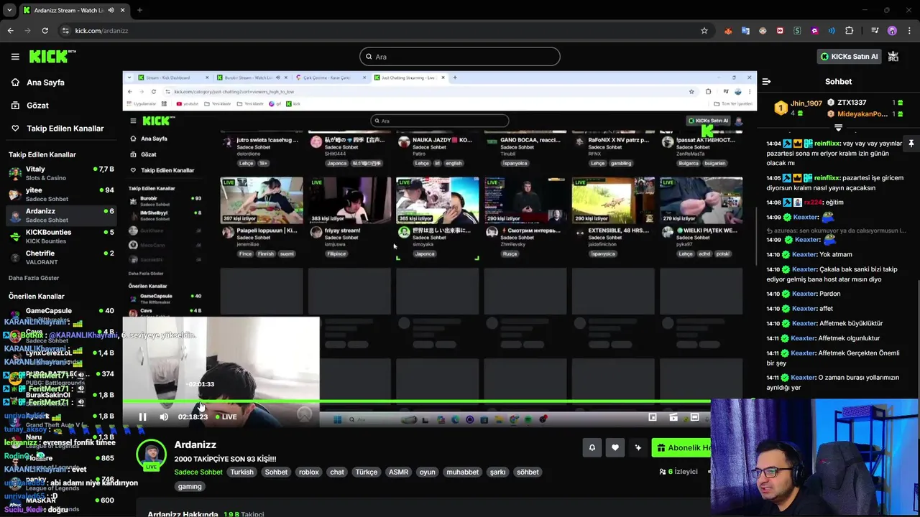The width and height of the screenshot is (920, 517).
Task: Mute the stream player volume
Action: coord(164,416)
